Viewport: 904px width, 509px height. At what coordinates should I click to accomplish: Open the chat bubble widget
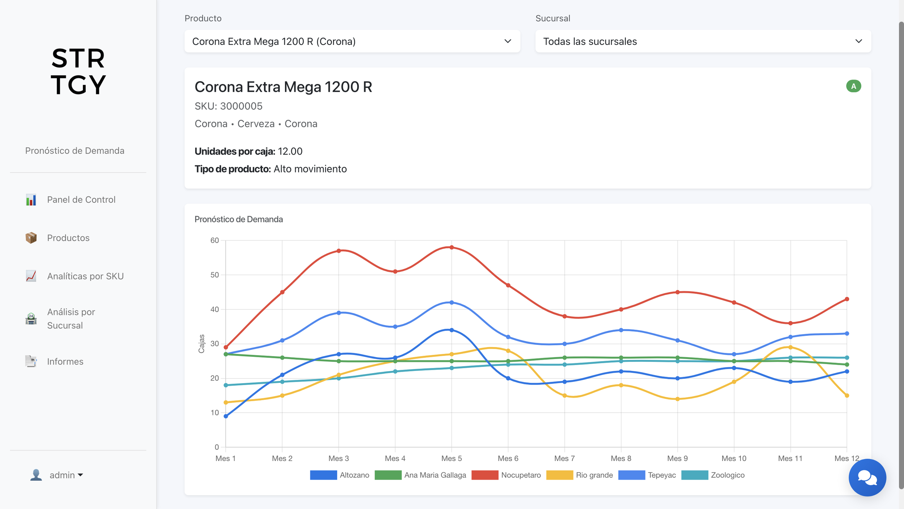pyautogui.click(x=867, y=478)
